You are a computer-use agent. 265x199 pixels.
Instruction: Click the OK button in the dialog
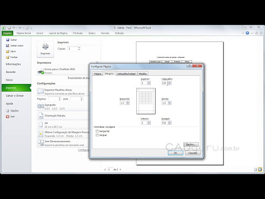point(176,153)
